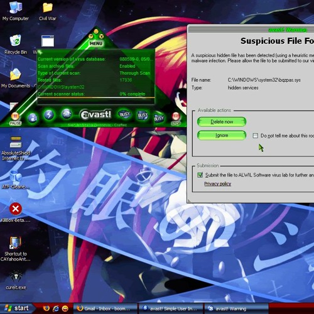Open the My Documents icon
Image resolution: width=314 pixels, height=314 pixels.
pos(16,78)
